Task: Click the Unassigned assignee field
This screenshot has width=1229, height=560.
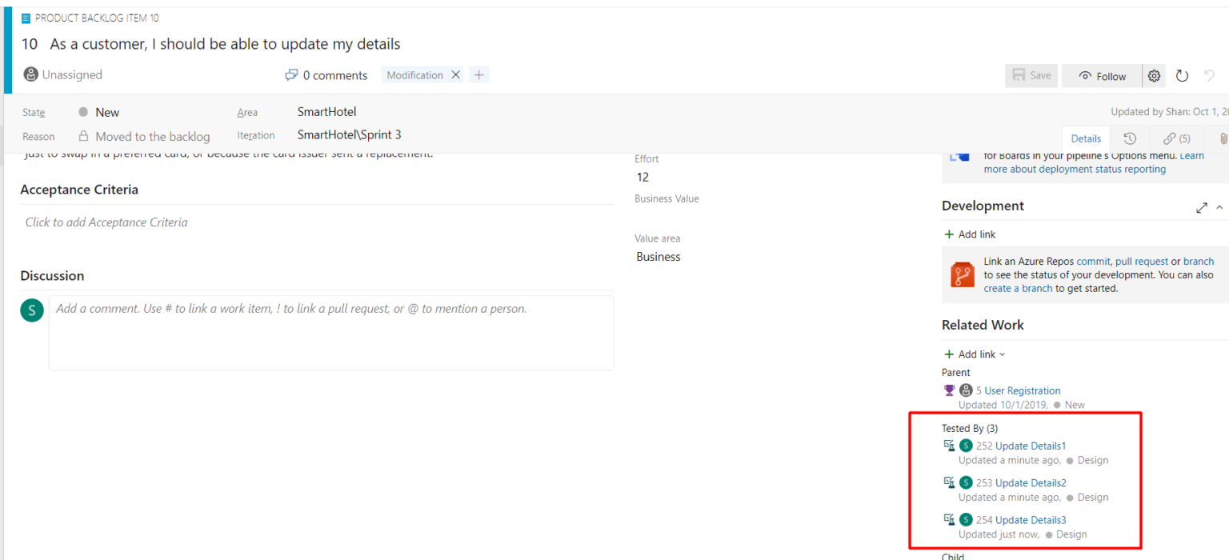Action: point(71,75)
